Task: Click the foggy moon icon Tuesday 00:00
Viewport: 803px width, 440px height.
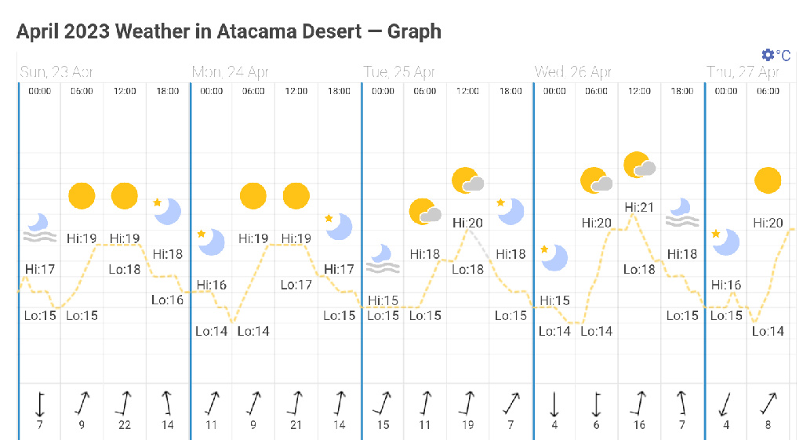Action: tap(382, 258)
